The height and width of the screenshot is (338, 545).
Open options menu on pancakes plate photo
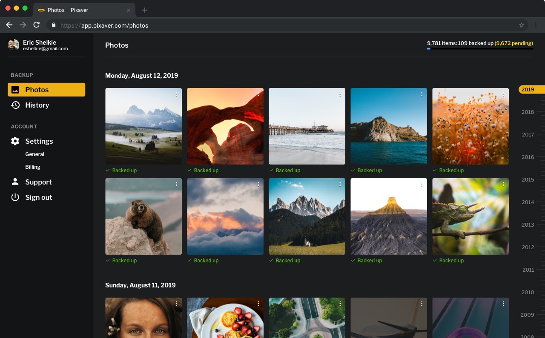[258, 304]
